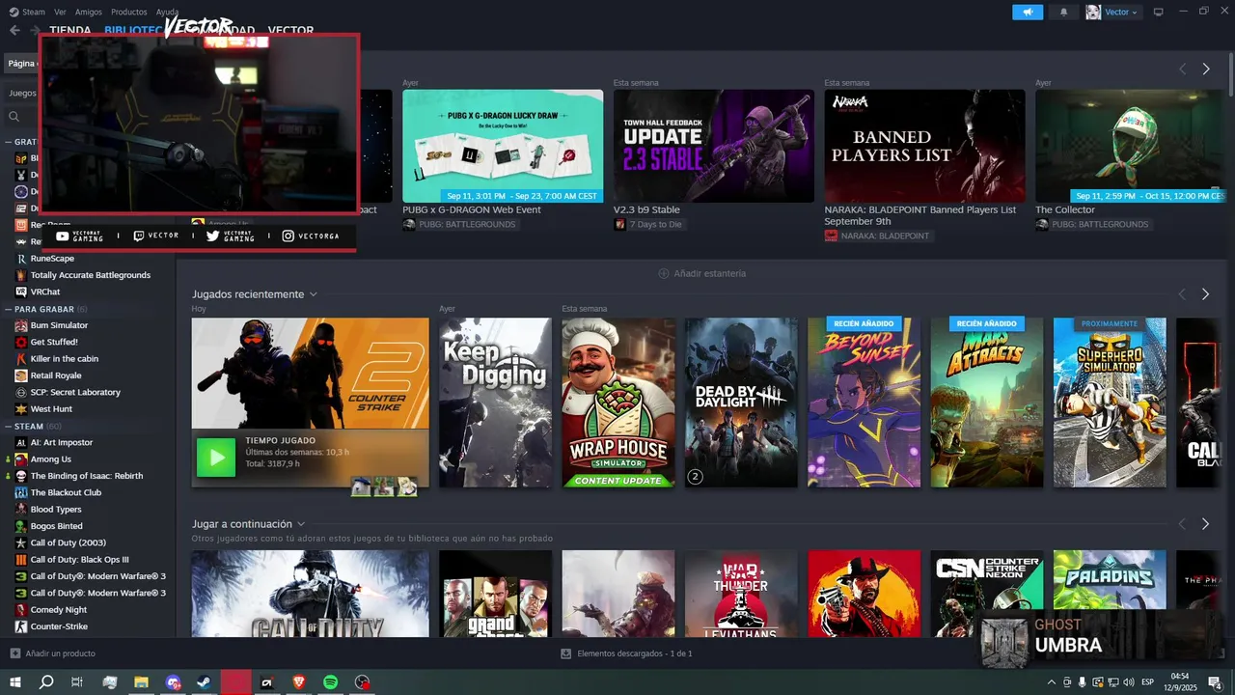Advance Jugar a continuación with the right arrow
This screenshot has height=695, width=1235.
coord(1205,523)
